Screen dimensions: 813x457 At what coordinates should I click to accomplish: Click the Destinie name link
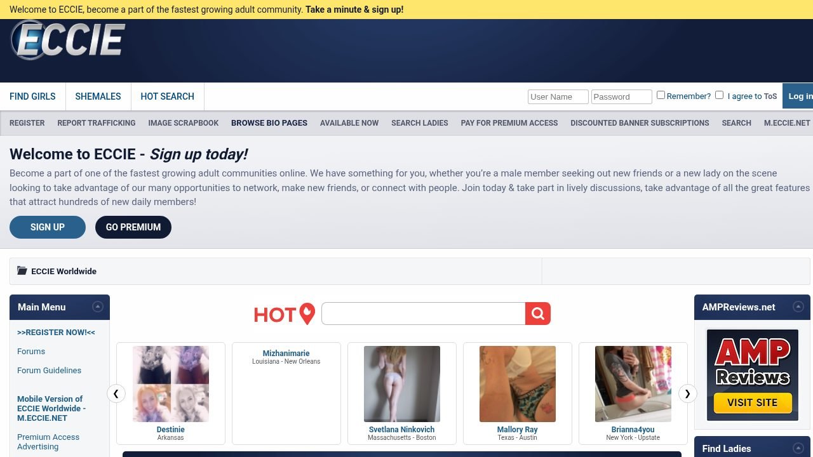(171, 430)
